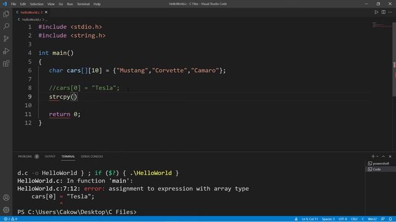Click the feedback icon in status bar
This screenshot has width=396, height=222.
point(383,219)
